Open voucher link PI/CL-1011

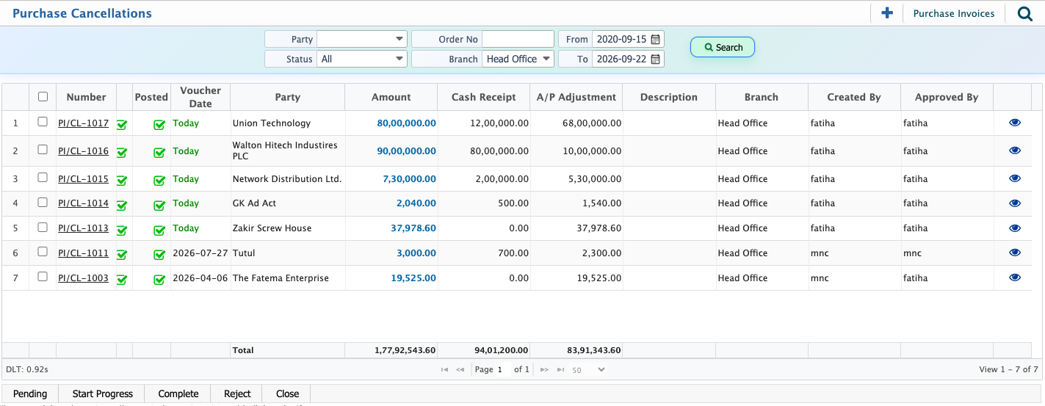[x=83, y=253]
